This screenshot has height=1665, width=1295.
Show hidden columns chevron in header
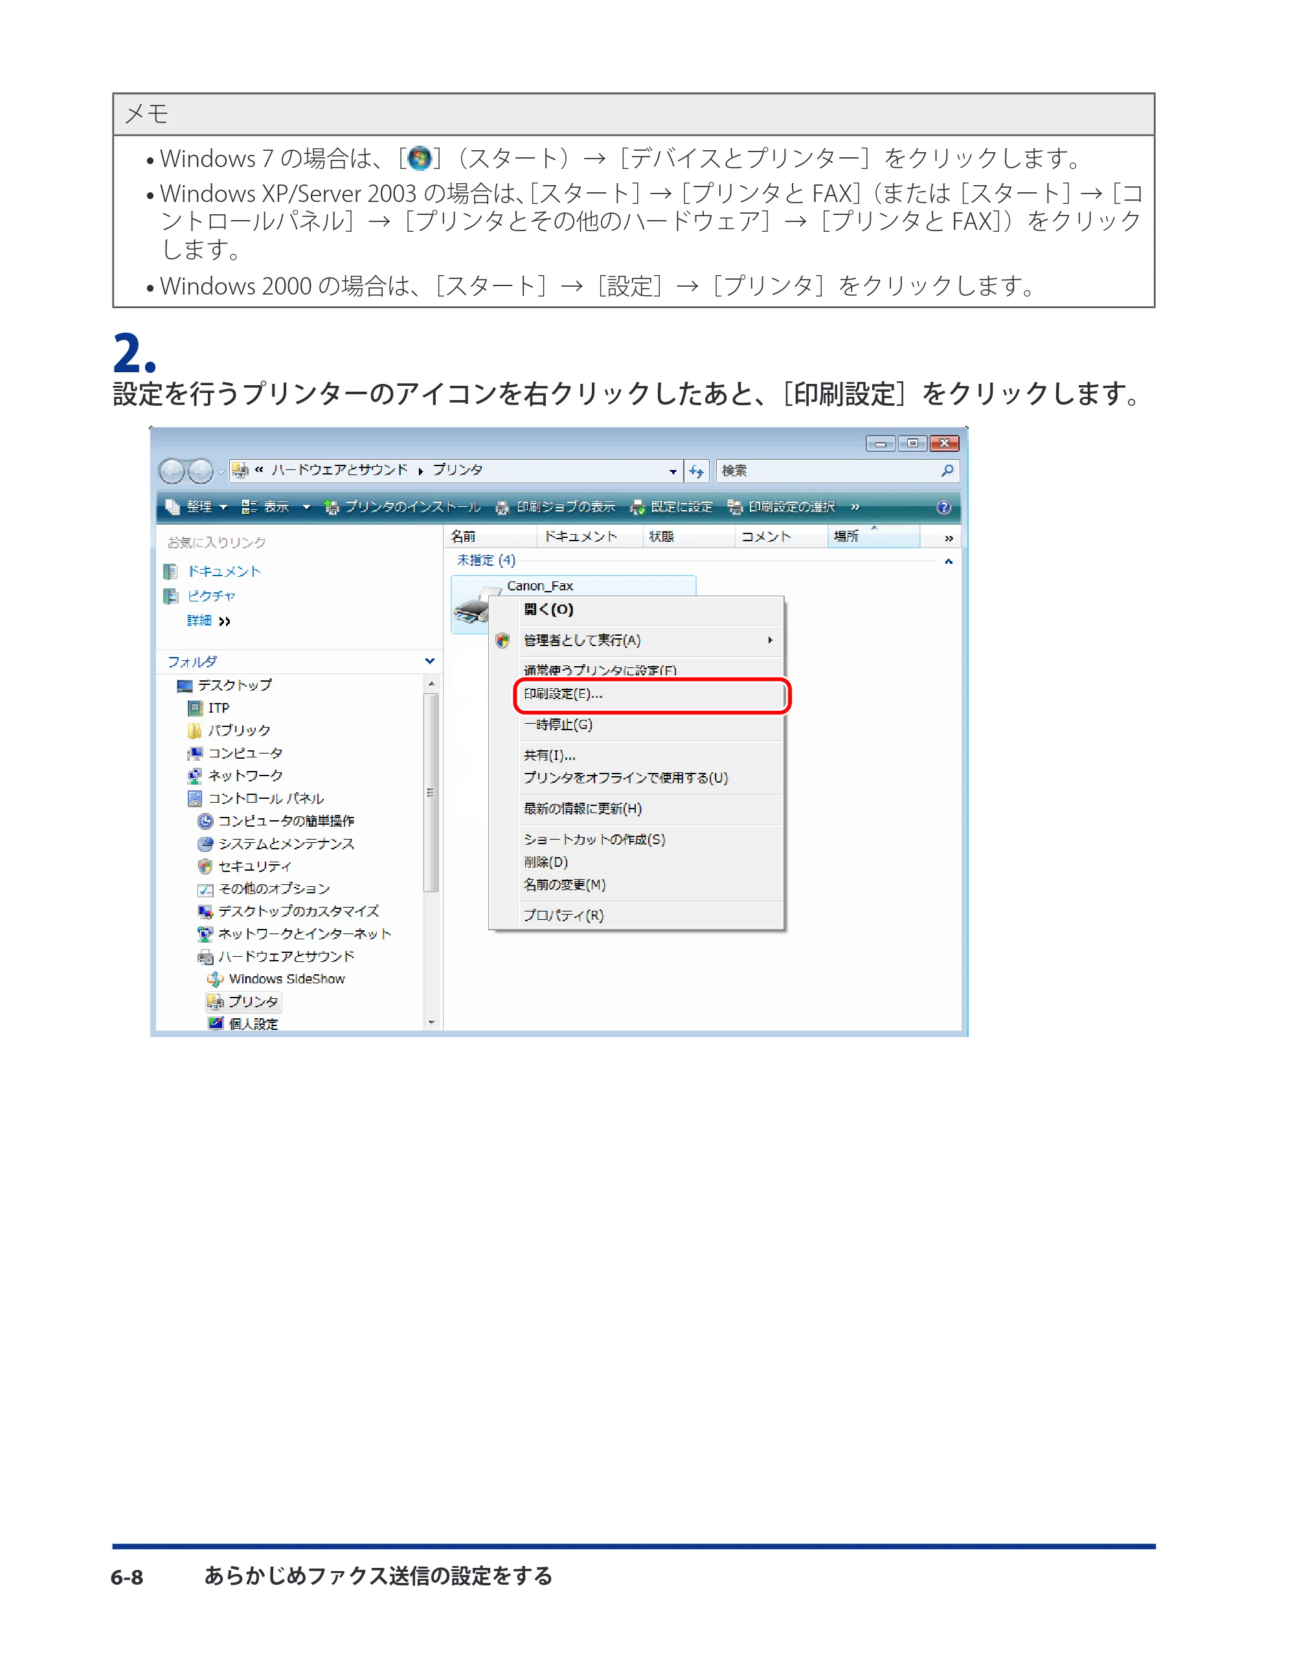948,538
